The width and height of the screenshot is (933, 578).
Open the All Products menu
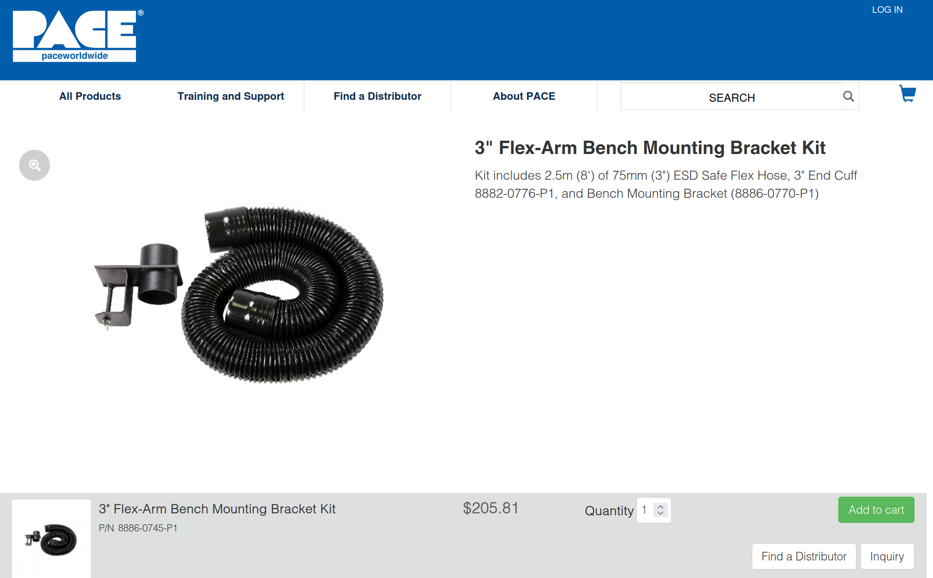pos(90,96)
